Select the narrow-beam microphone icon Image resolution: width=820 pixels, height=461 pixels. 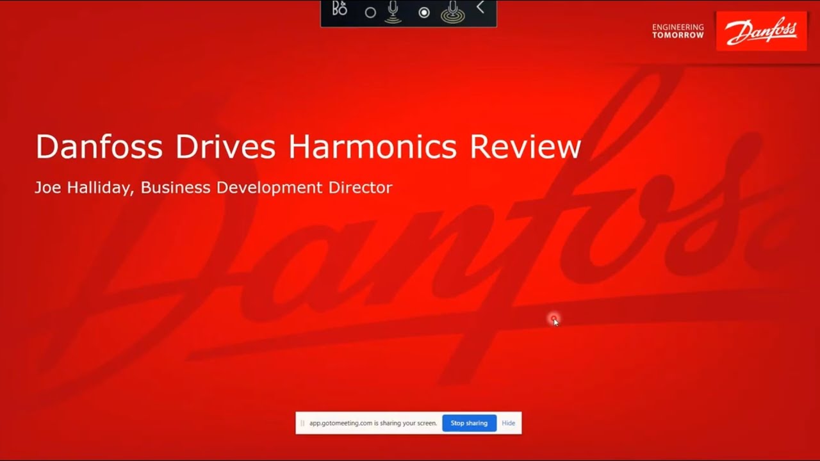click(393, 12)
